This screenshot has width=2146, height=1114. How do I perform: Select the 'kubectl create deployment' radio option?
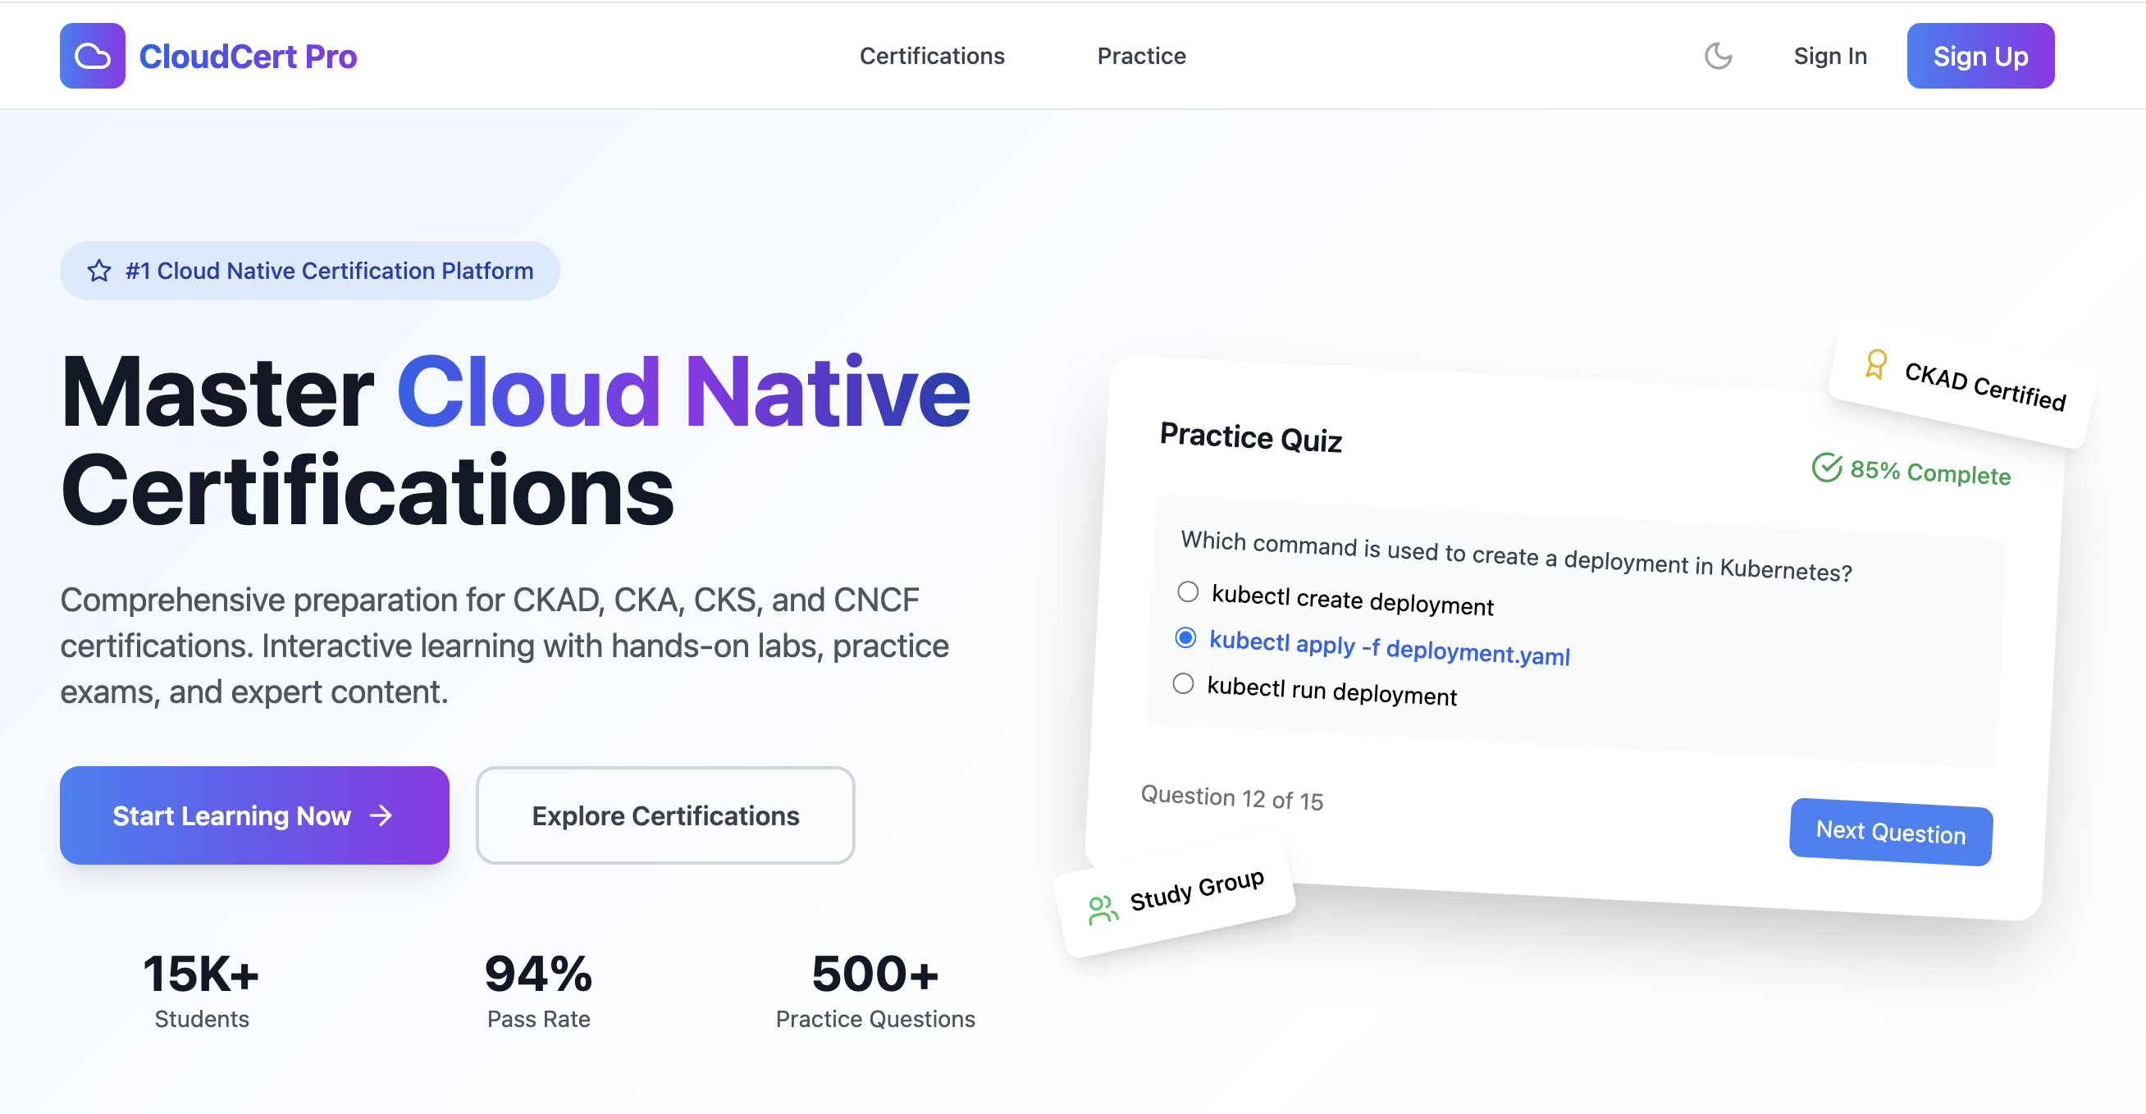click(x=1188, y=591)
